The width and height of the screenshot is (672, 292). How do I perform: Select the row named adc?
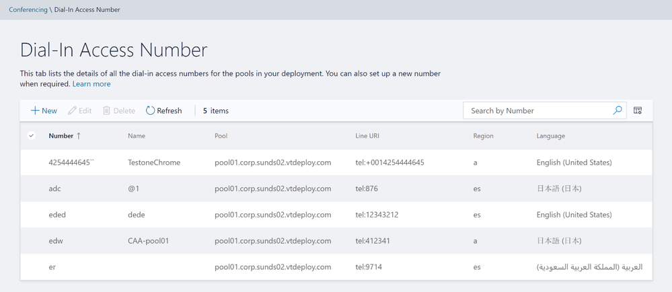[x=55, y=189]
